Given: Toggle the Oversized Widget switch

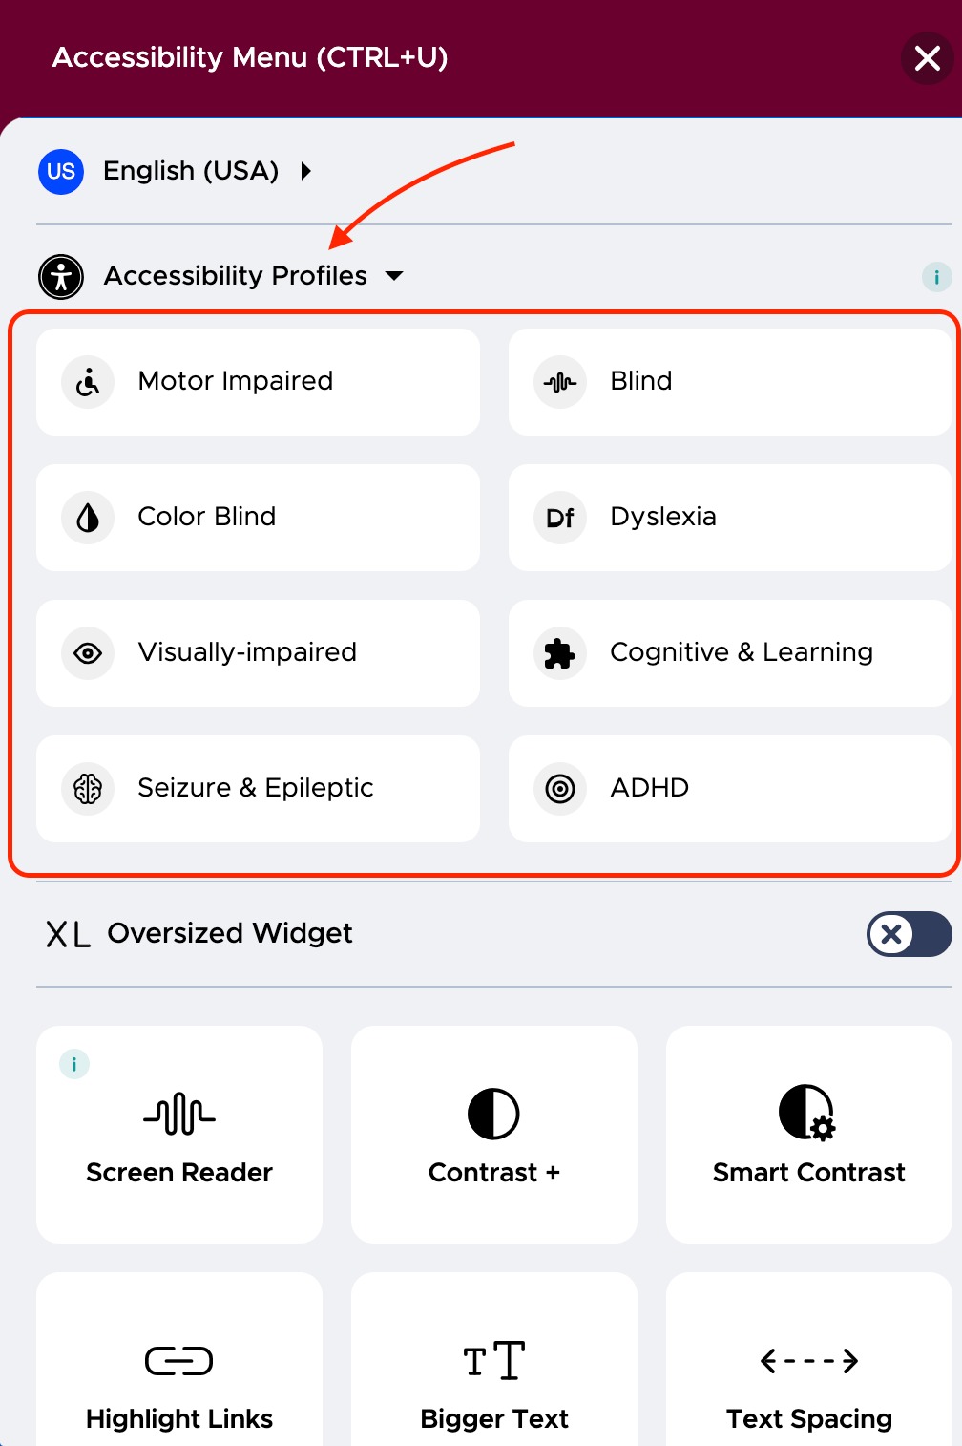Looking at the screenshot, I should 908,934.
